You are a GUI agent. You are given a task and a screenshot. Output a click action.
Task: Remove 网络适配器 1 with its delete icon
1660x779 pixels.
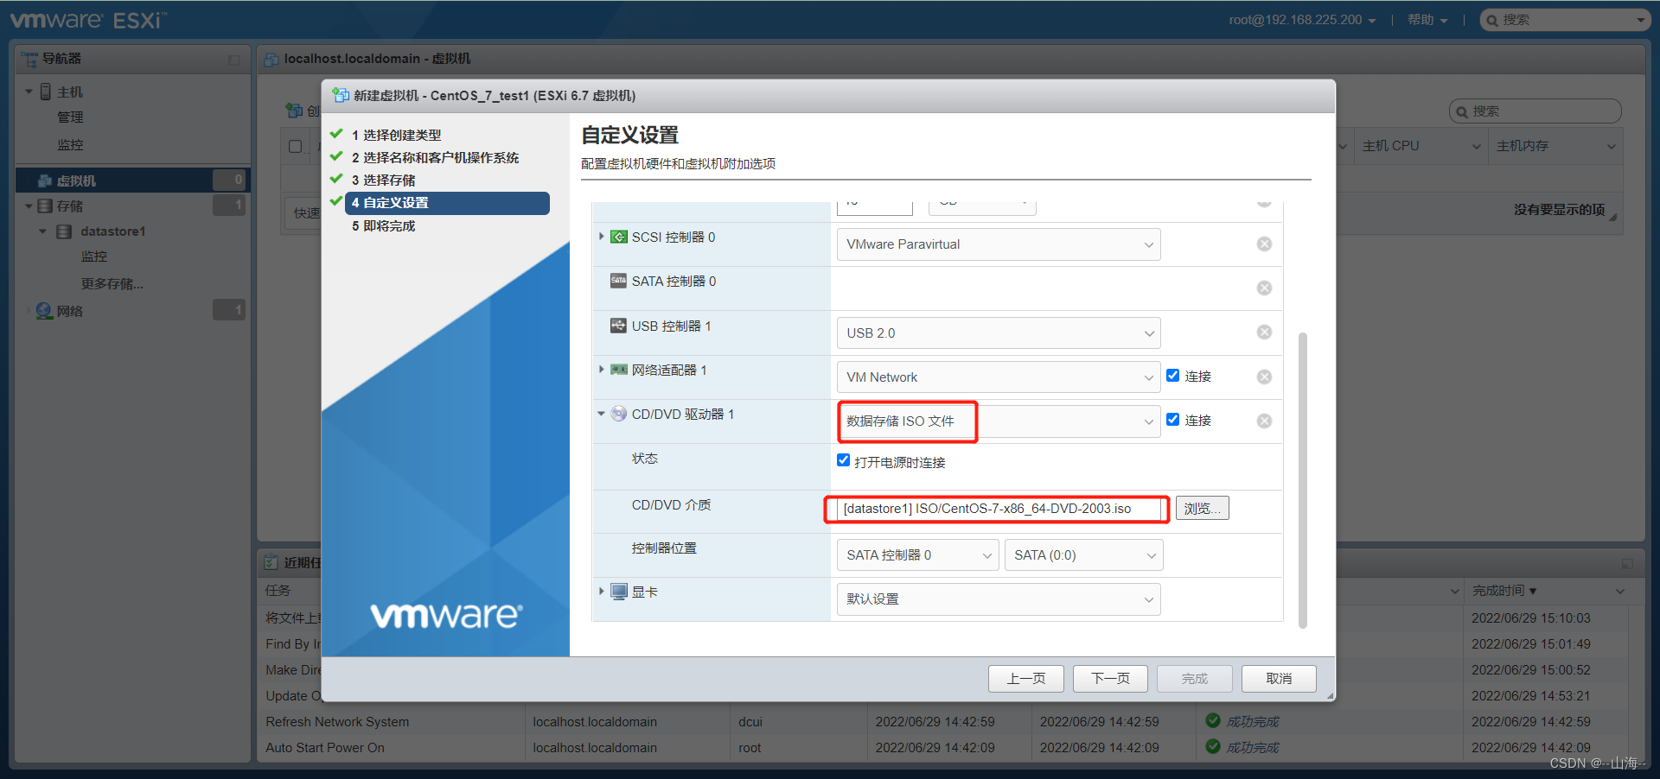click(x=1264, y=377)
